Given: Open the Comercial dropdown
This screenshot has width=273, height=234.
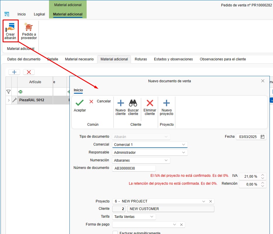Looking at the screenshot, I should click(183, 145).
